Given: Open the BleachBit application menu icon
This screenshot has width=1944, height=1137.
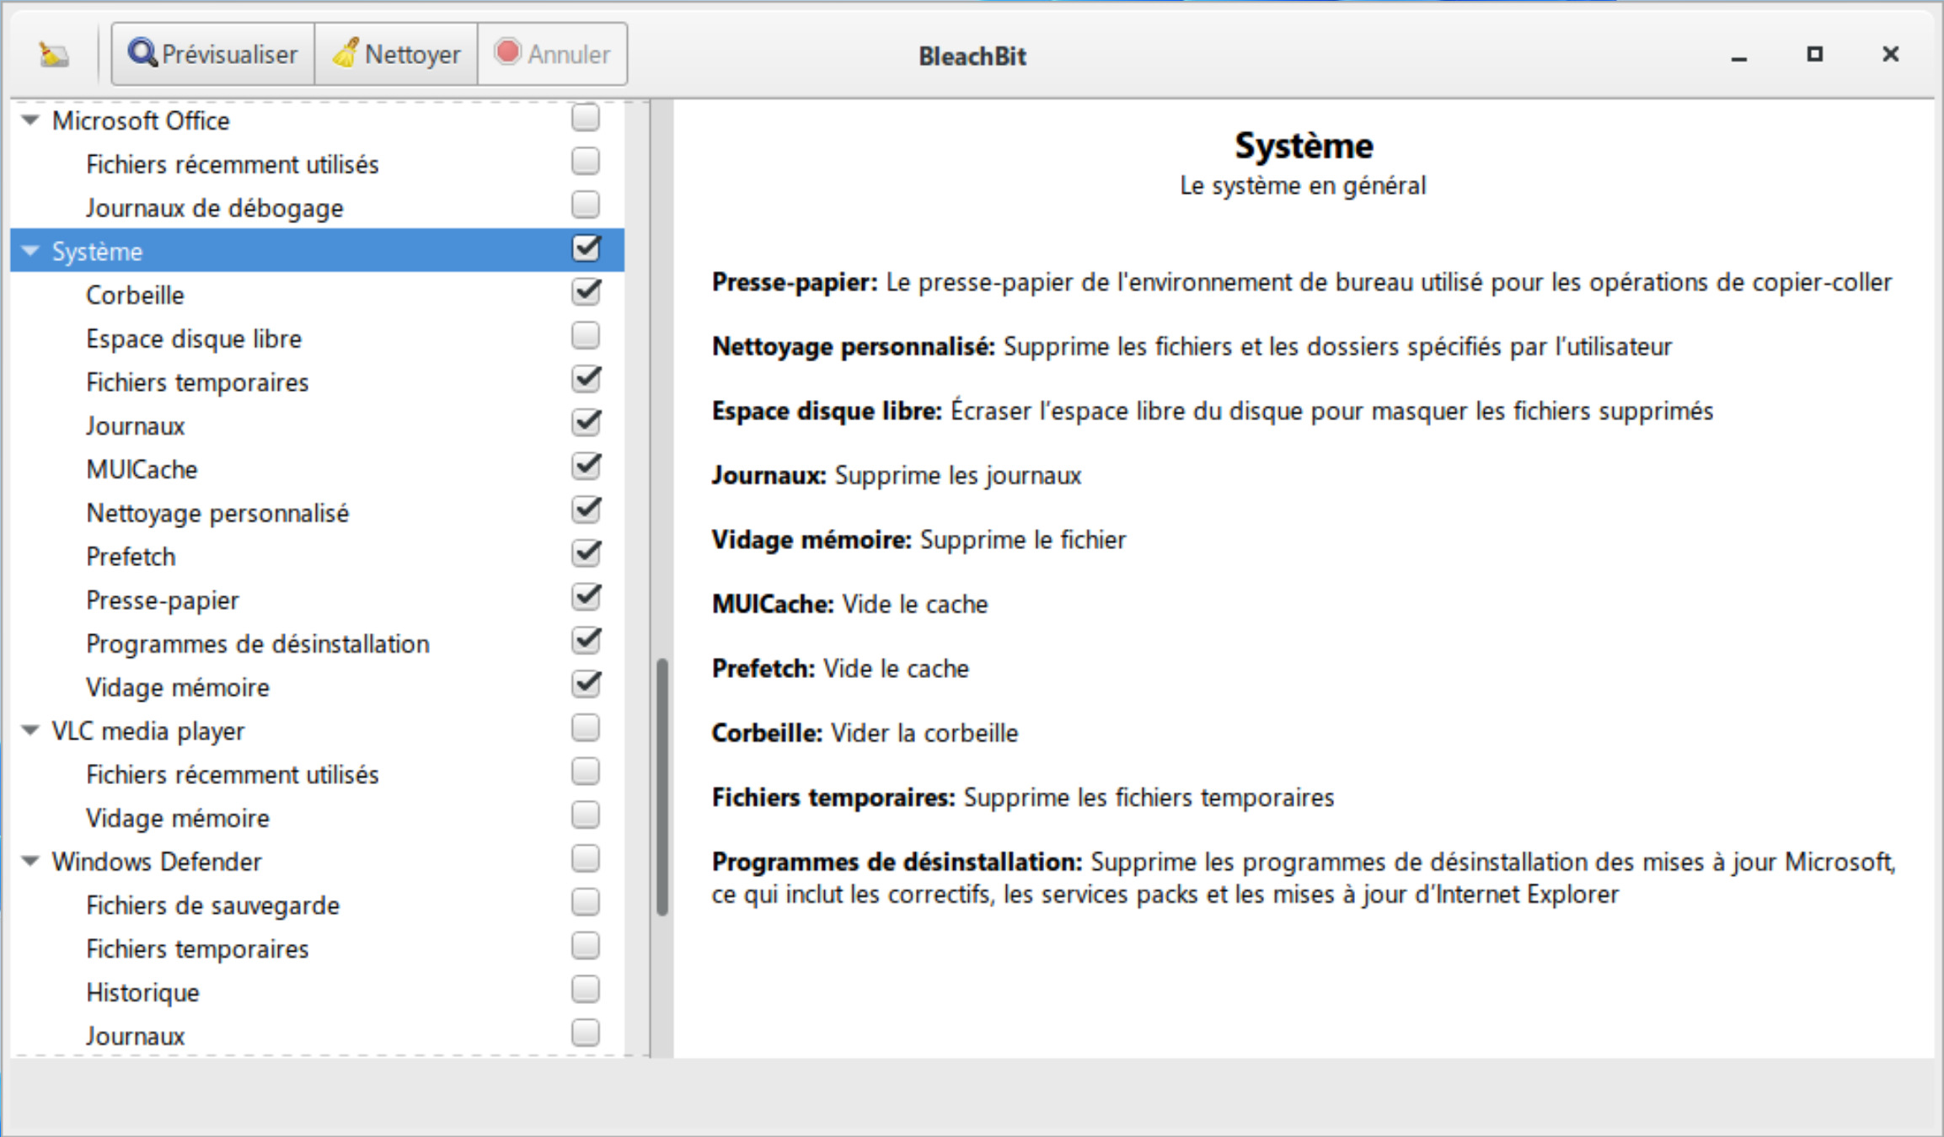Looking at the screenshot, I should click(54, 55).
